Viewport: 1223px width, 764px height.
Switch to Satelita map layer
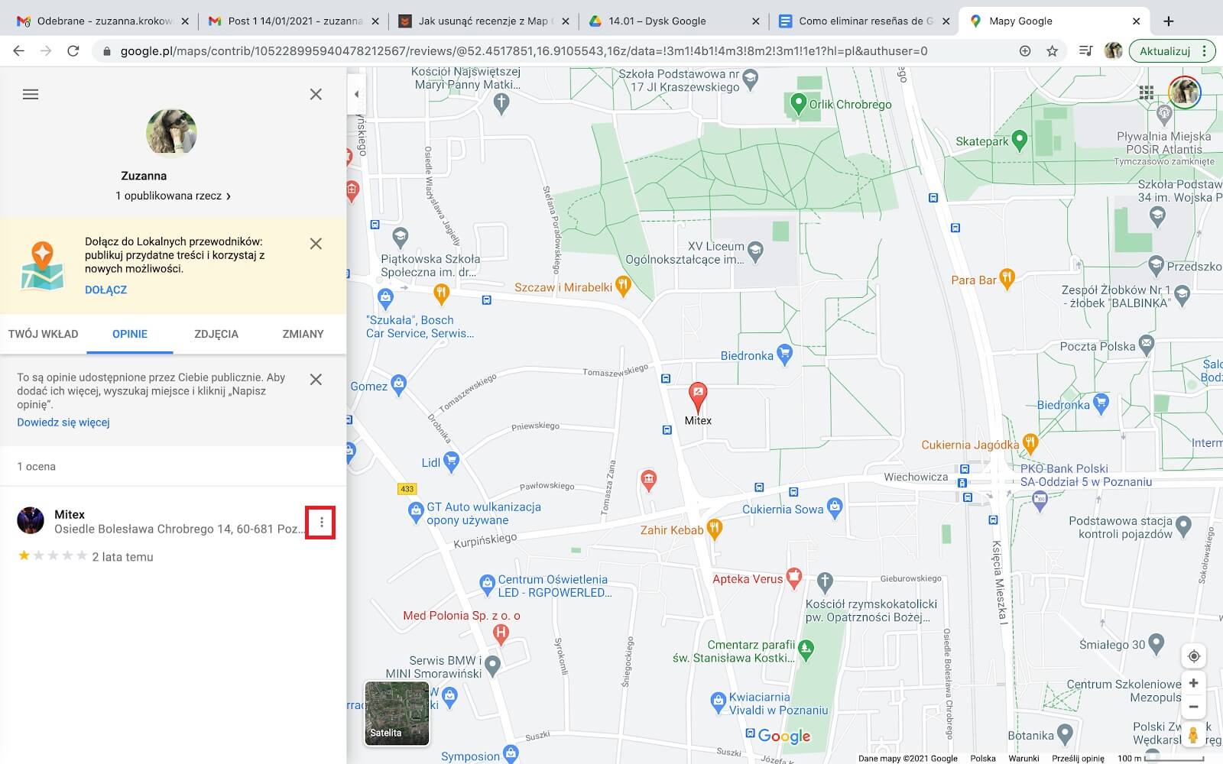click(397, 713)
